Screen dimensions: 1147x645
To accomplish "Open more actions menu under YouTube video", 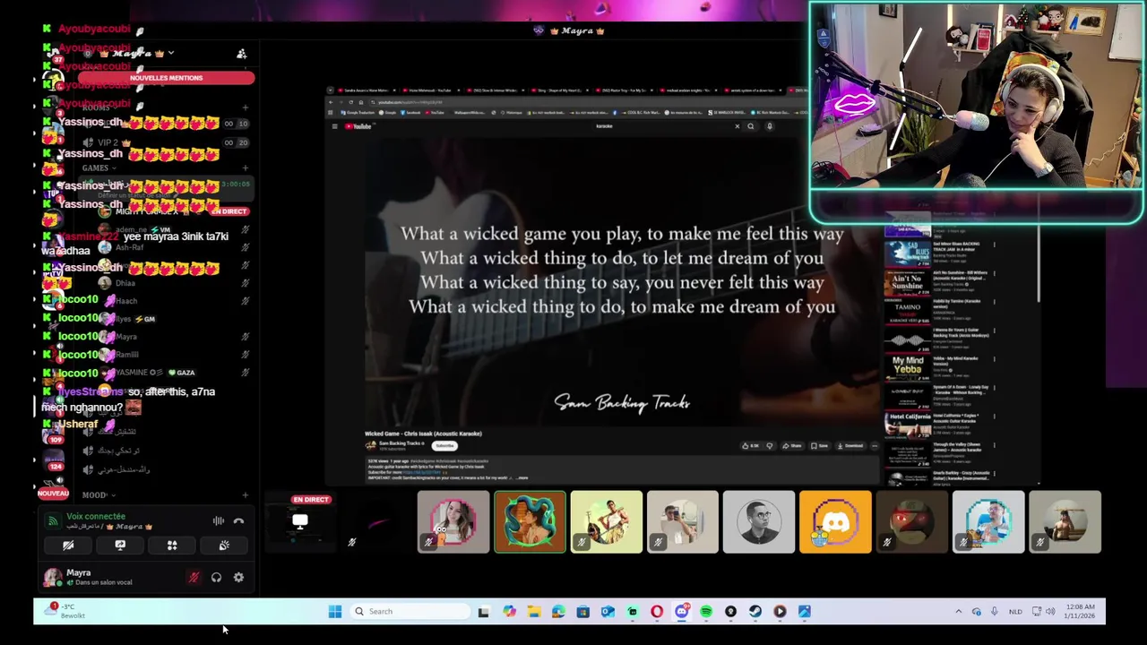I will [875, 445].
